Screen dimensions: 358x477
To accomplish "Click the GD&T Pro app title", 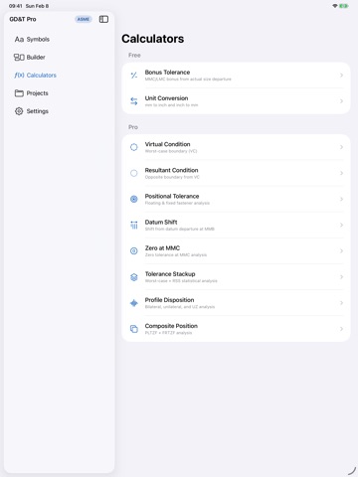I will 23,19.
